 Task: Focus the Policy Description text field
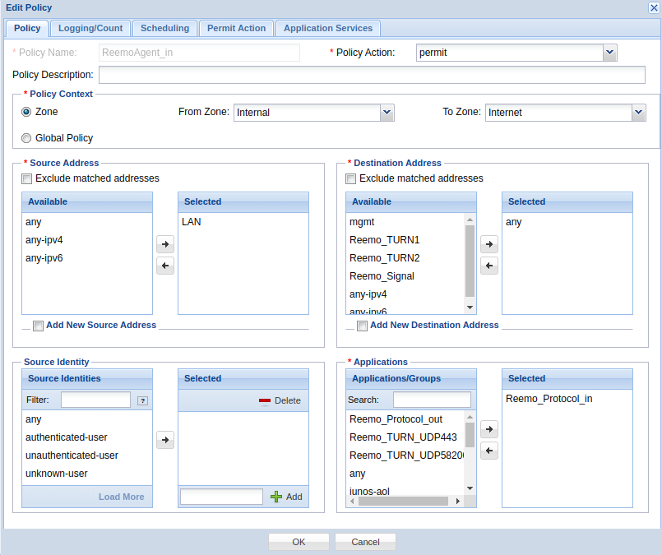coord(372,75)
